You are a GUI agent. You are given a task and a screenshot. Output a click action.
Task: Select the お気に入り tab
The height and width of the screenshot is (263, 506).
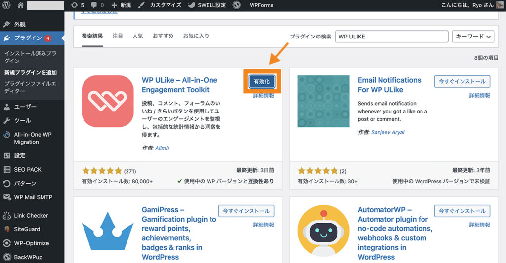196,36
